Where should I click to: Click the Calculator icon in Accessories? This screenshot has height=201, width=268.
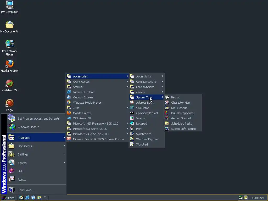pos(132,108)
